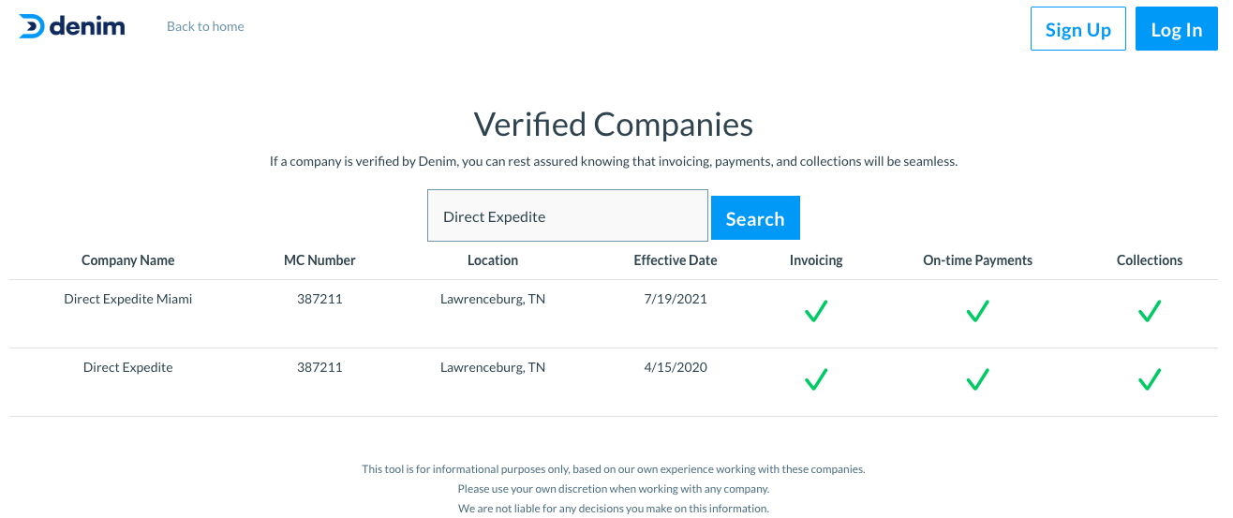The image size is (1233, 518).
Task: Click Collections checkmark for Direct Expedite Miami
Action: [x=1150, y=311]
